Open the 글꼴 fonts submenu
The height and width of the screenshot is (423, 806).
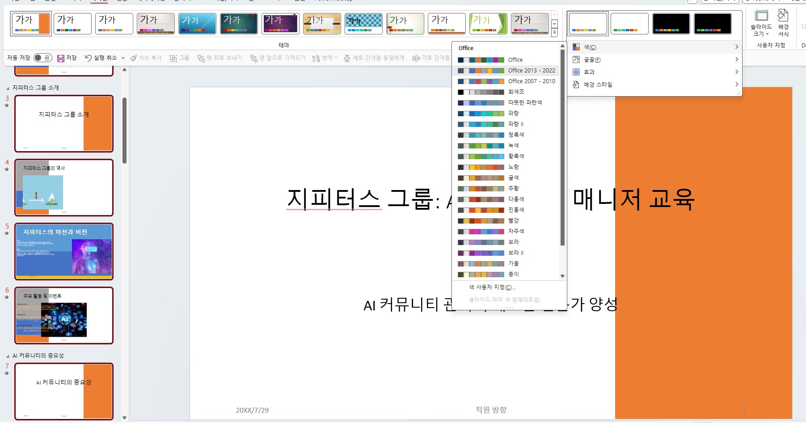pos(592,59)
